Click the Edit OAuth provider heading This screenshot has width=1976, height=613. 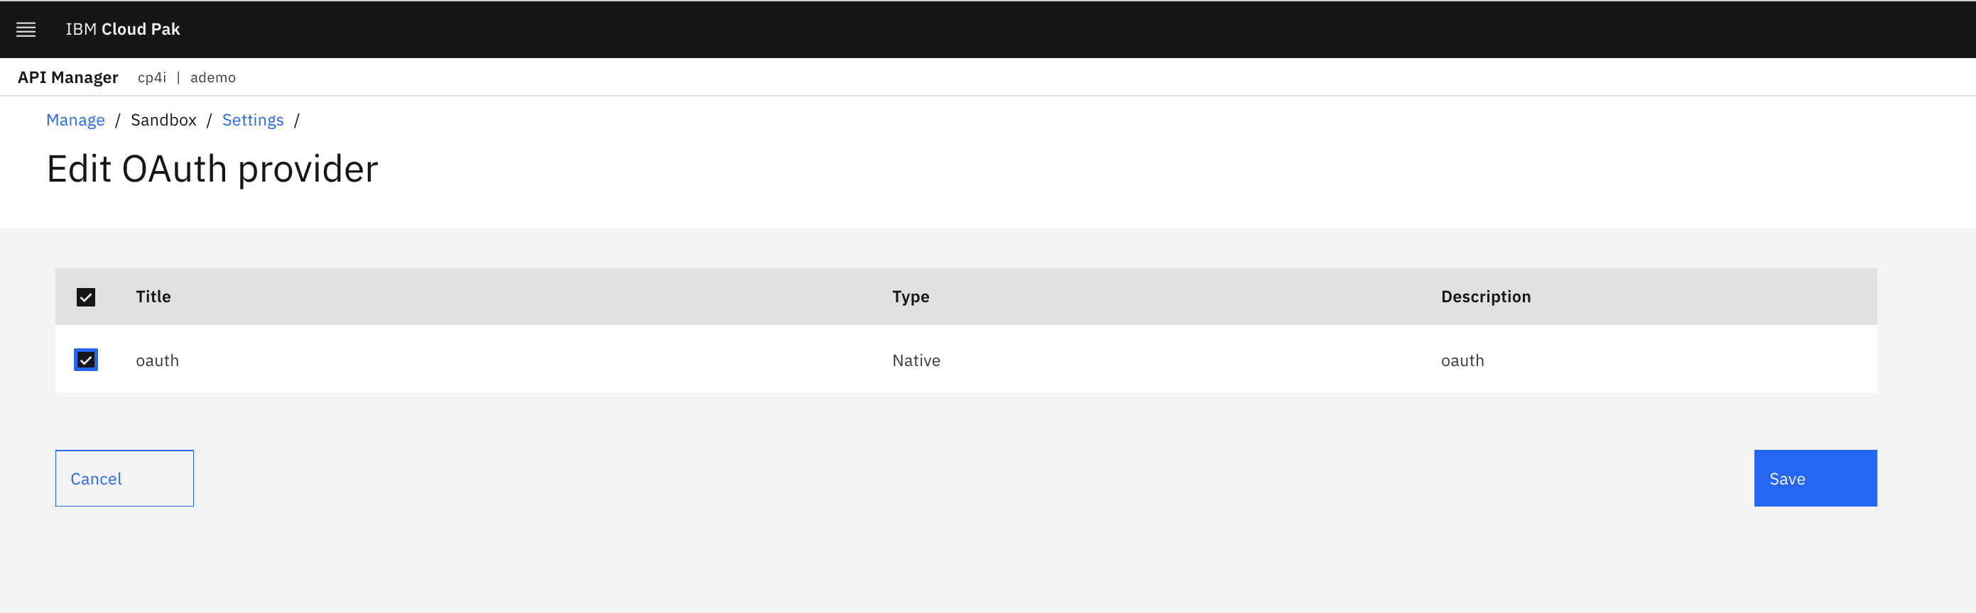[x=212, y=169]
